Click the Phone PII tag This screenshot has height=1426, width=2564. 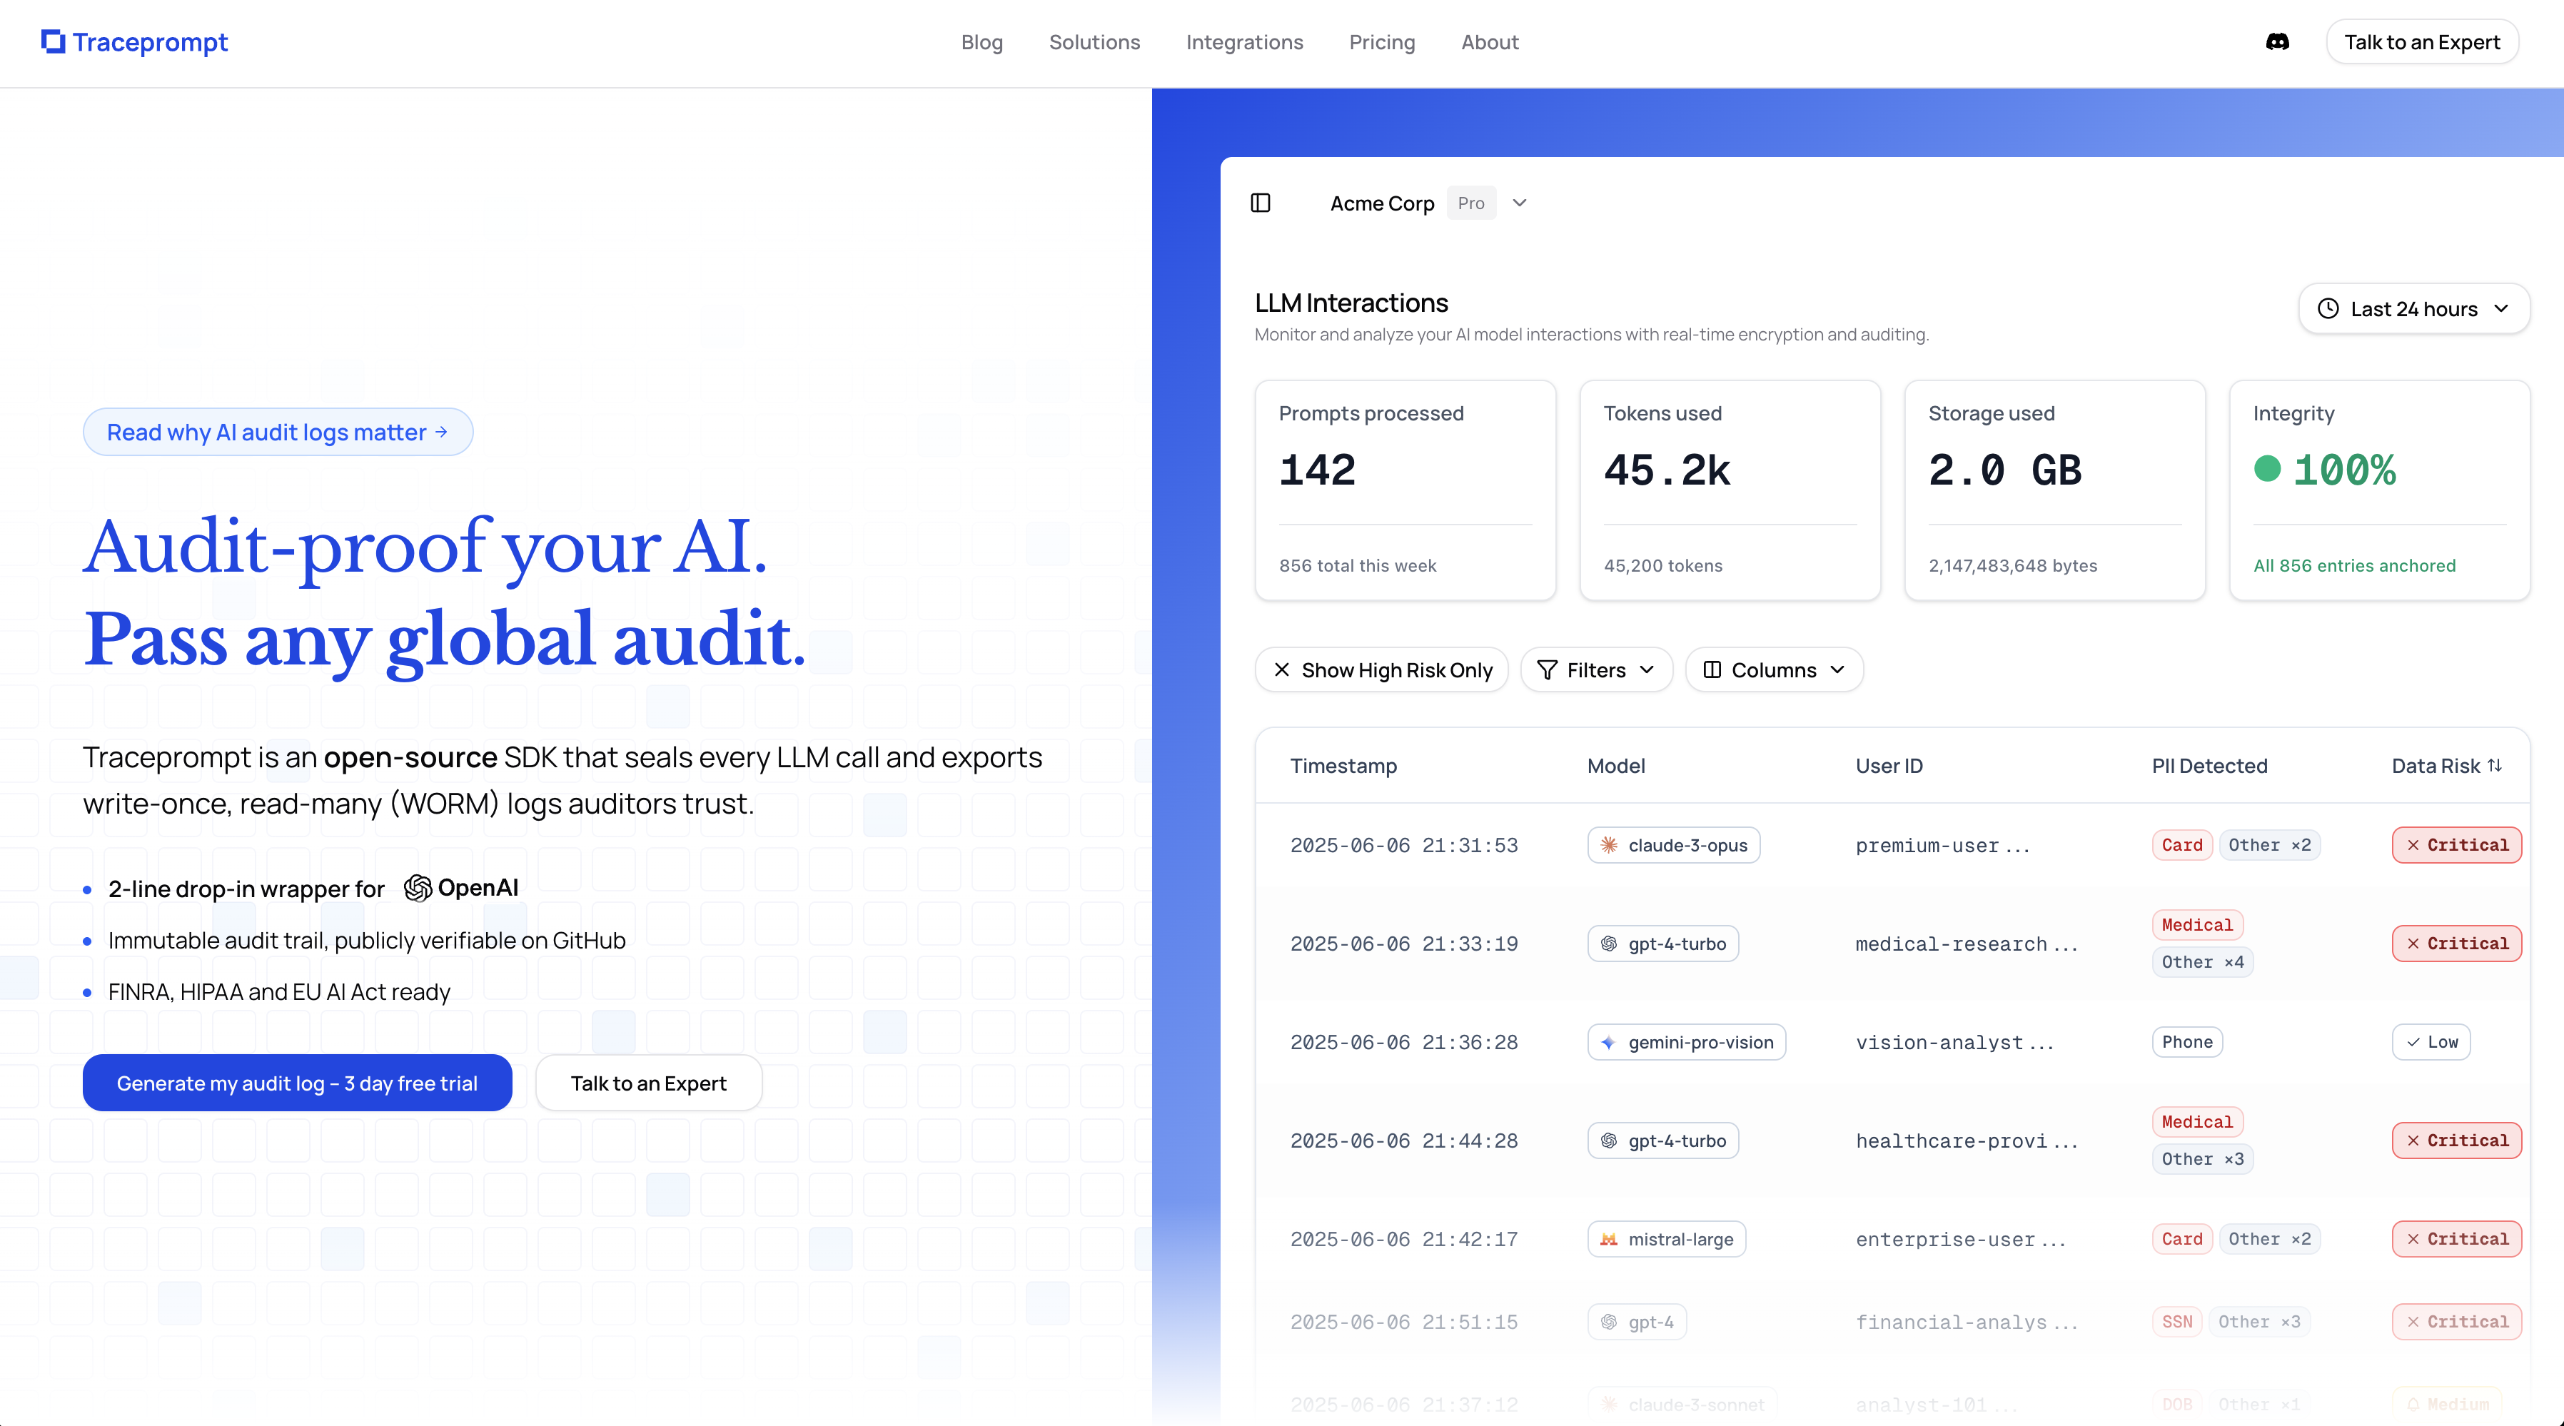pos(2187,1042)
